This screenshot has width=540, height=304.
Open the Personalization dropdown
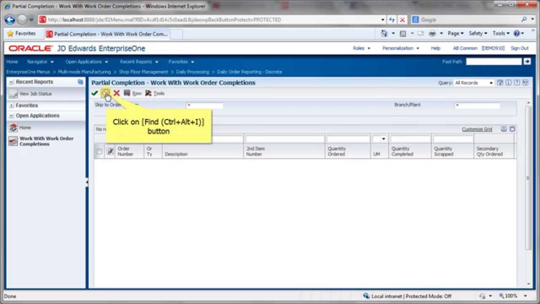[x=401, y=48]
